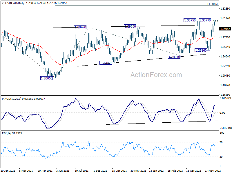Viewport: 232px width, 174px height.
Task: Click the FE 100.0 Fibonacci label
Action: click(x=213, y=4)
